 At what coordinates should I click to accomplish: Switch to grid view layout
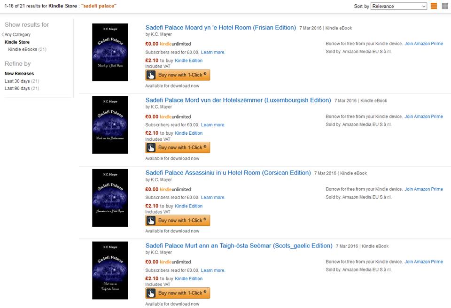444,6
